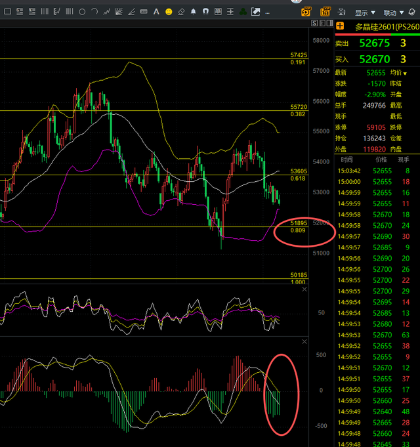This screenshot has width=420, height=447.
Task: Open the orange VIP replay icon
Action: pyautogui.click(x=306, y=12)
